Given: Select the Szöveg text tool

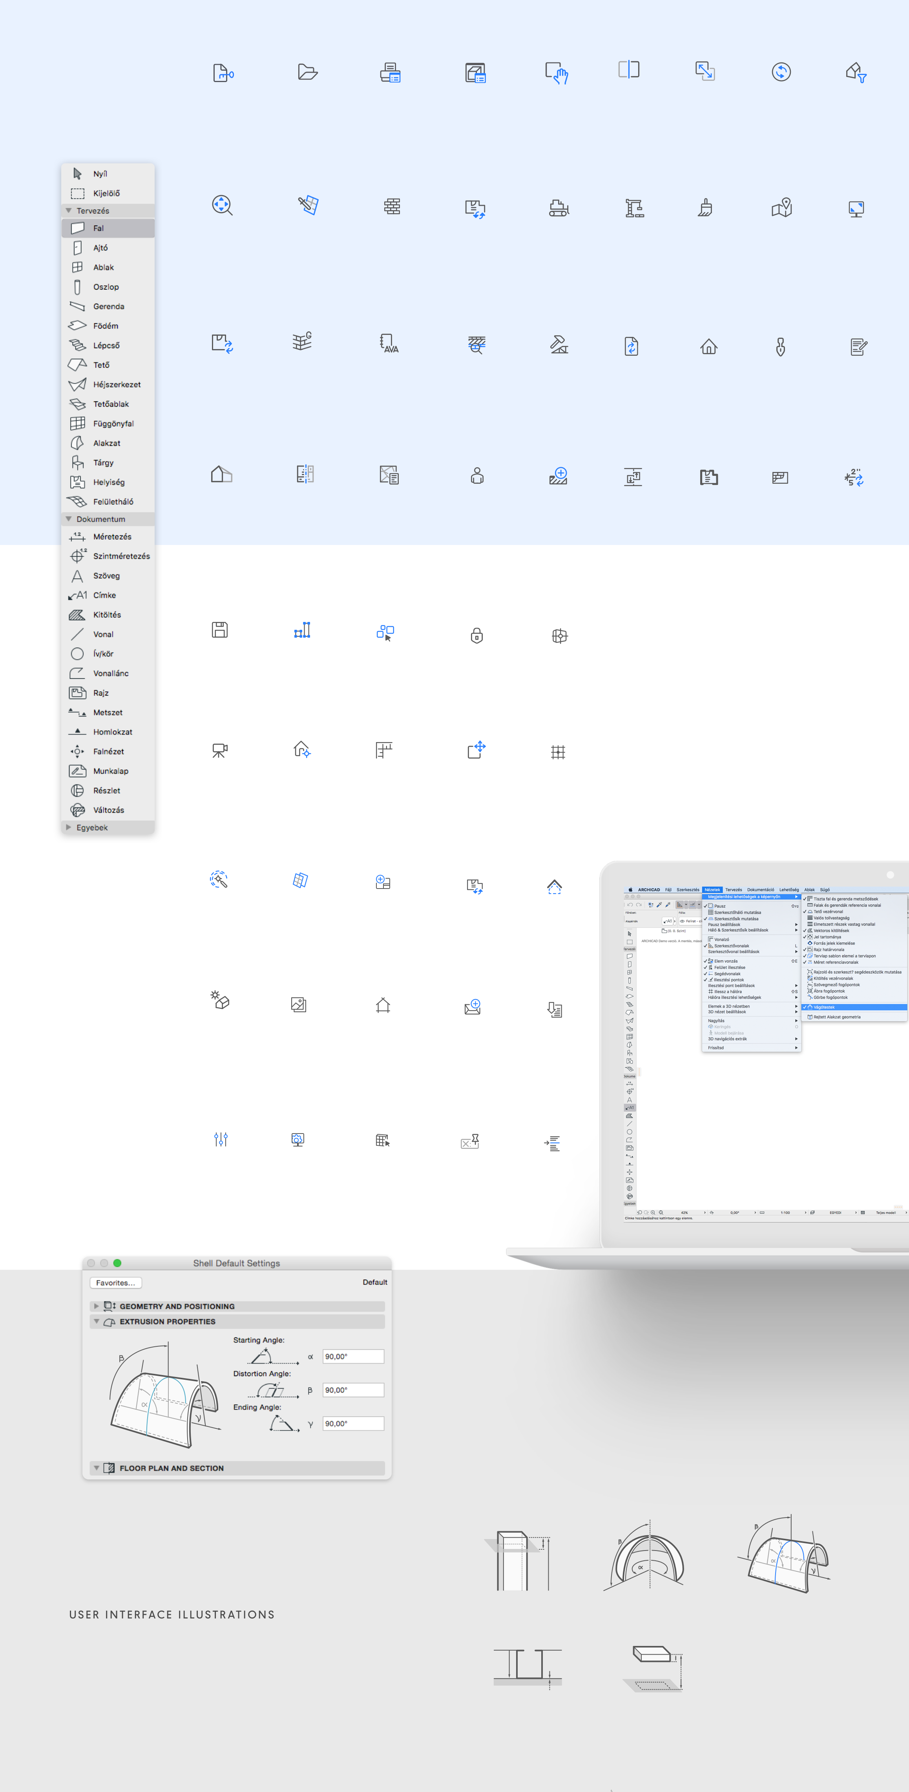Looking at the screenshot, I should (x=106, y=575).
